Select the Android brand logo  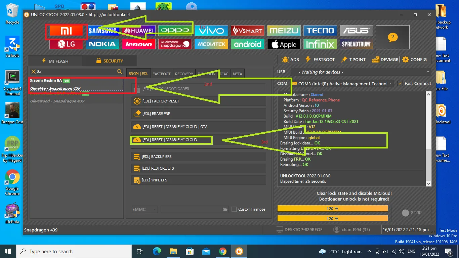(247, 44)
